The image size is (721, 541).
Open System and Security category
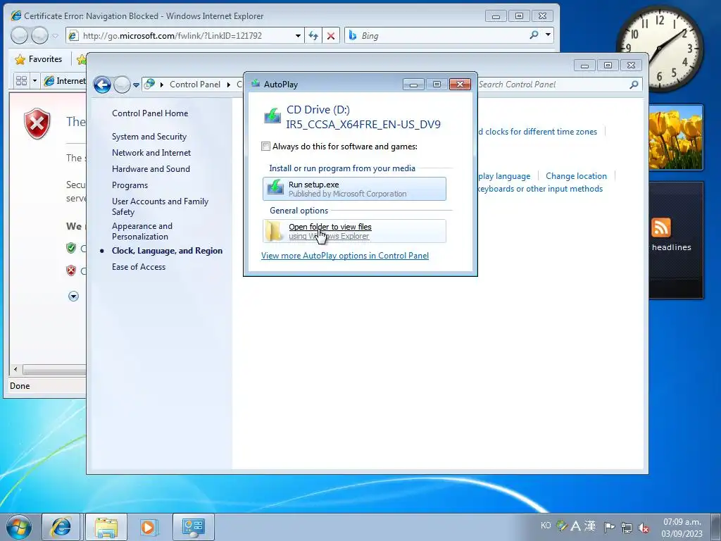point(149,137)
